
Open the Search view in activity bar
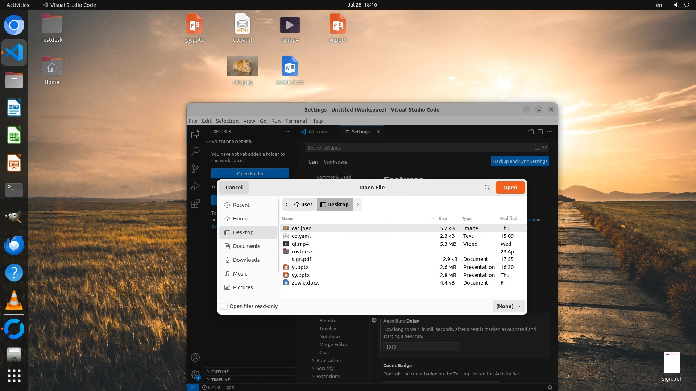pyautogui.click(x=195, y=151)
